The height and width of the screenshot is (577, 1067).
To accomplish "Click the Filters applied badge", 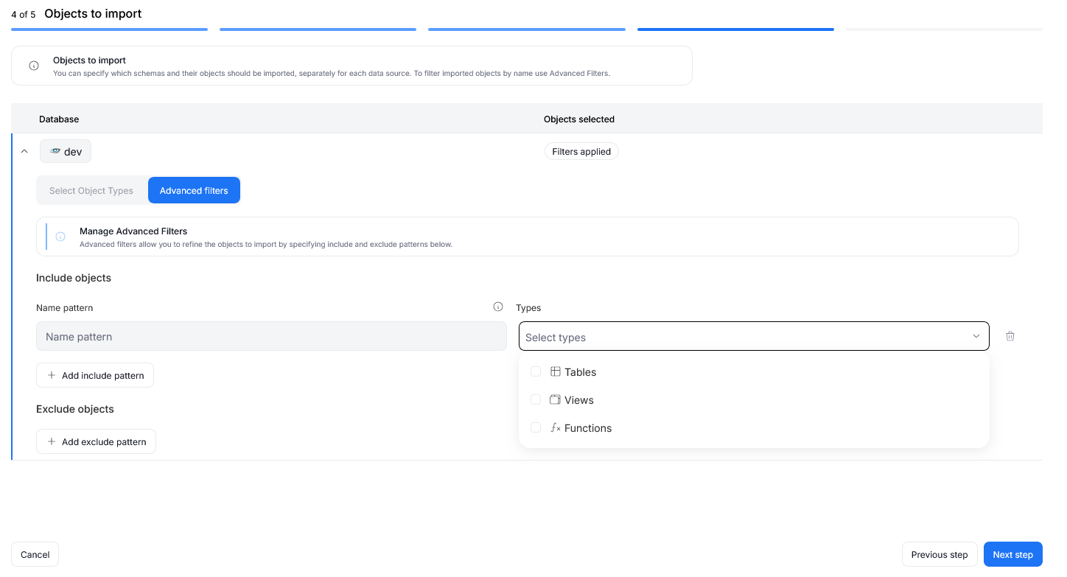I will click(x=581, y=151).
